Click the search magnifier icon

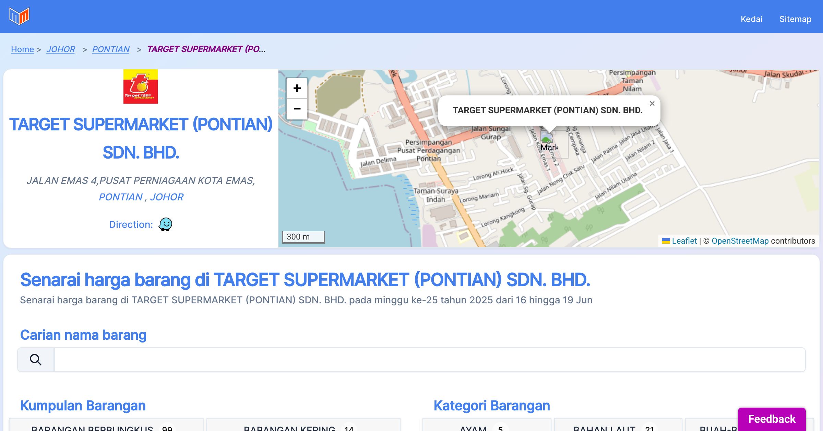pos(36,360)
